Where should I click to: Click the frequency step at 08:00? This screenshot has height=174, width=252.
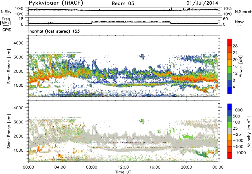point(92,23)
